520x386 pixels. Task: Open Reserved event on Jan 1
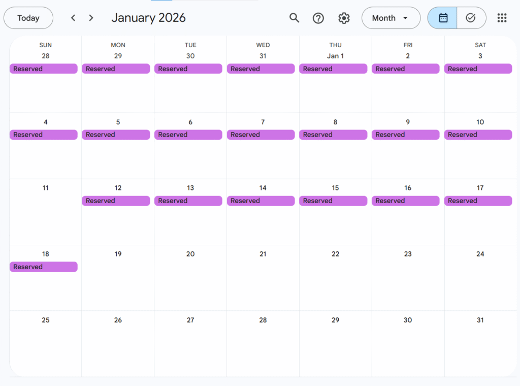[333, 69]
